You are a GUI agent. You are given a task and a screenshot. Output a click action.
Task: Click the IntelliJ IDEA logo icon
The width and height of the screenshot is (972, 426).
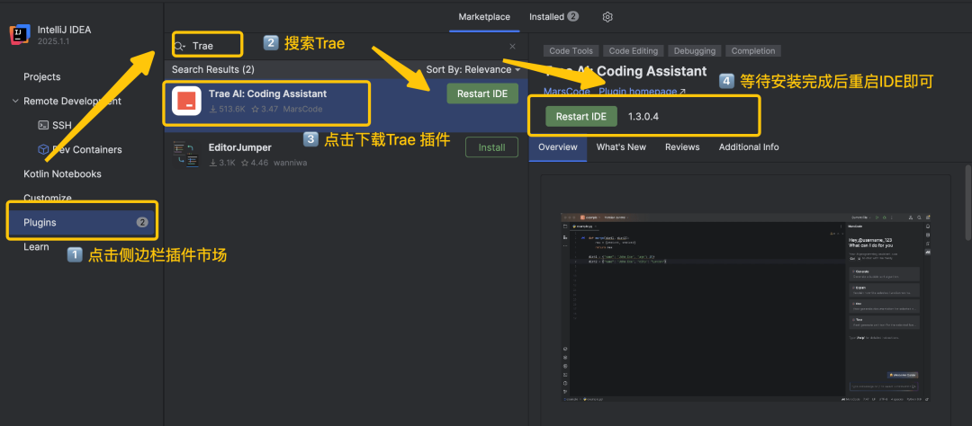coord(20,35)
